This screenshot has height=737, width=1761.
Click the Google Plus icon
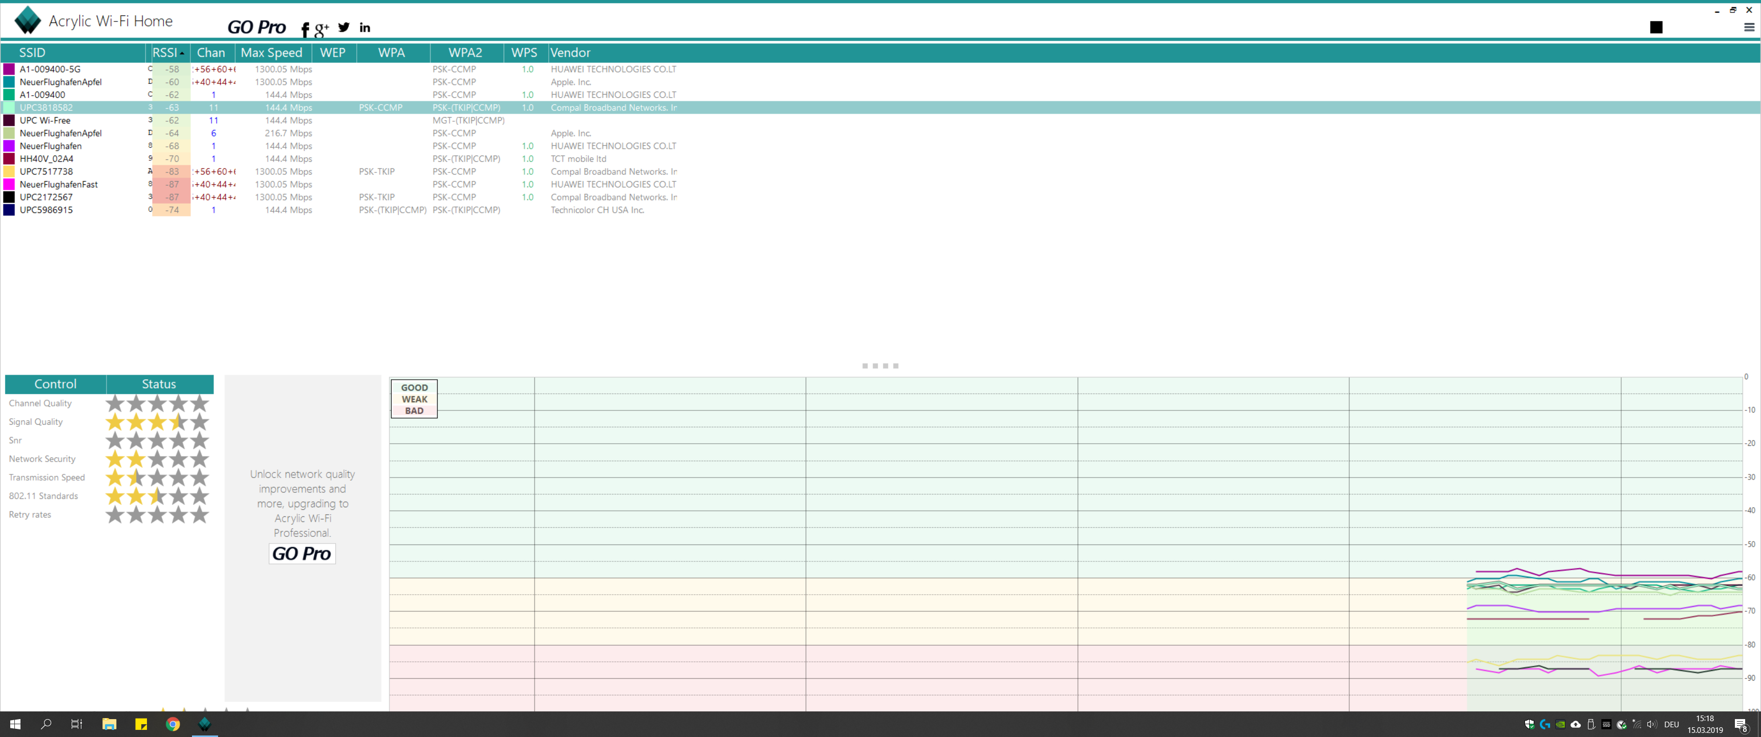tap(321, 29)
